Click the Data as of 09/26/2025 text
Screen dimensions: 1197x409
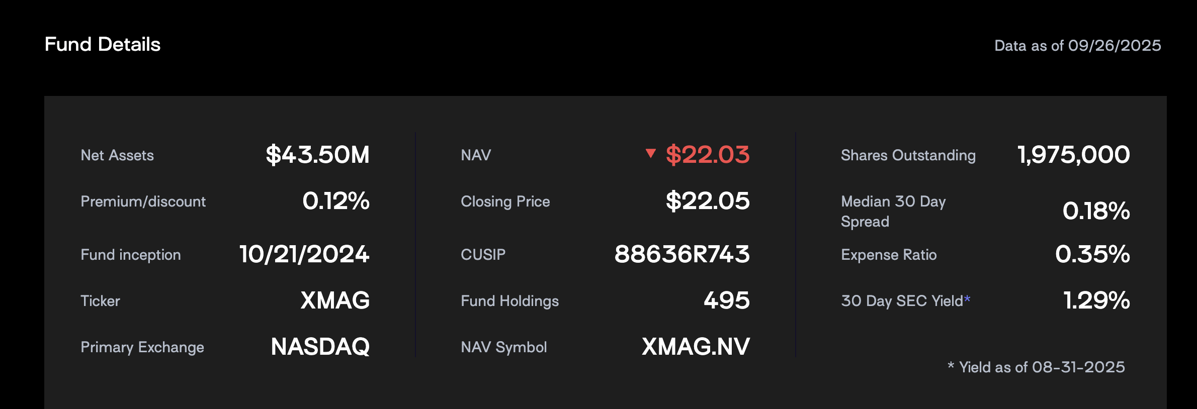tap(1078, 46)
